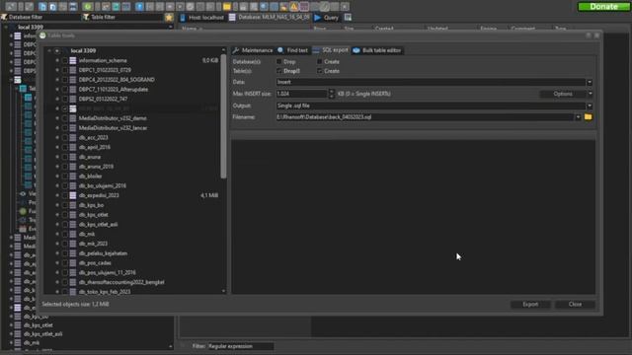The image size is (632, 355).
Task: Open the Data dropdown showing Insert
Action: tap(590, 82)
